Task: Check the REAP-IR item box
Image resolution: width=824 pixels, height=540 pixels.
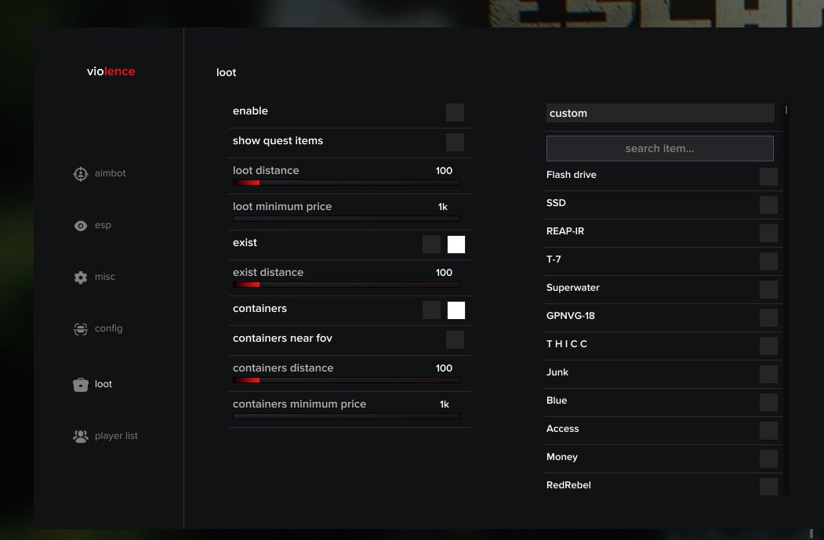Action: click(768, 233)
